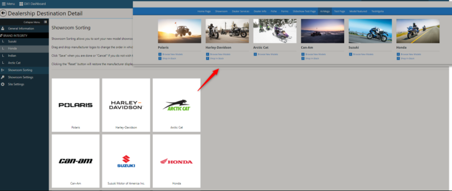The width and height of the screenshot is (452, 191).
Task: Click the Suzuki heading in preview
Action: point(354,47)
